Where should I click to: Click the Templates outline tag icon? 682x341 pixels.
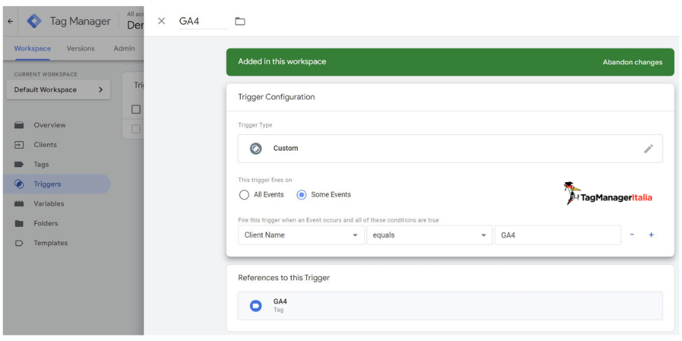[x=18, y=243]
